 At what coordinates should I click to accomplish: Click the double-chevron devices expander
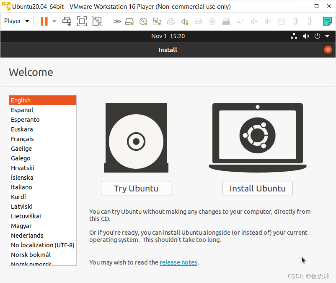[117, 21]
